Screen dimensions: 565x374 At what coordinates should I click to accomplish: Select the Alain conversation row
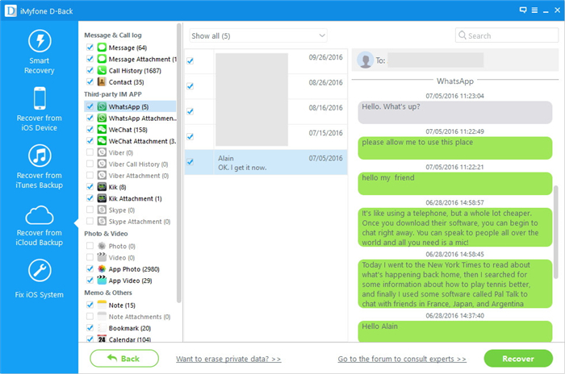click(266, 162)
